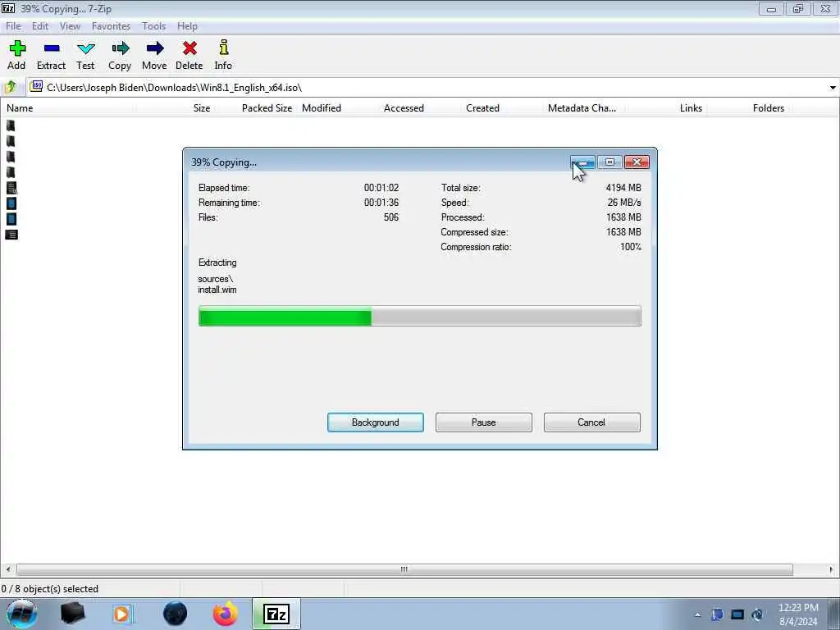Viewport: 840px width, 630px height.
Task: Show hidden system tray icons
Action: (x=697, y=615)
